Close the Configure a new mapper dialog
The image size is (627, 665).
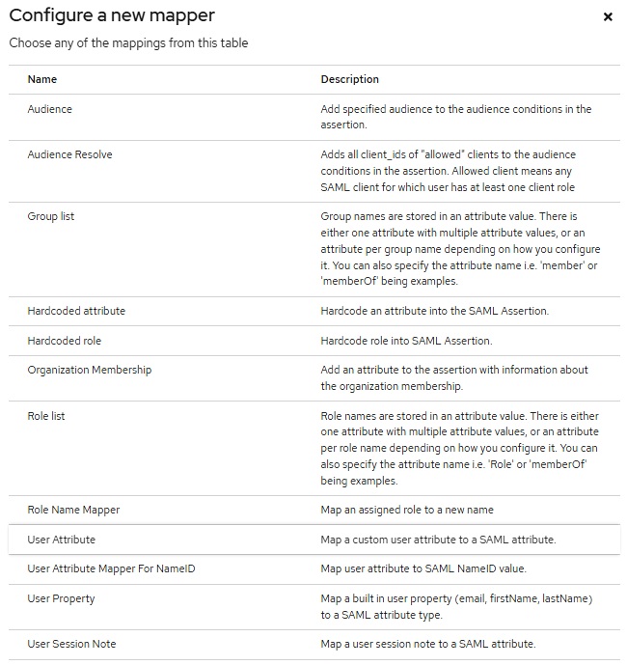608,17
